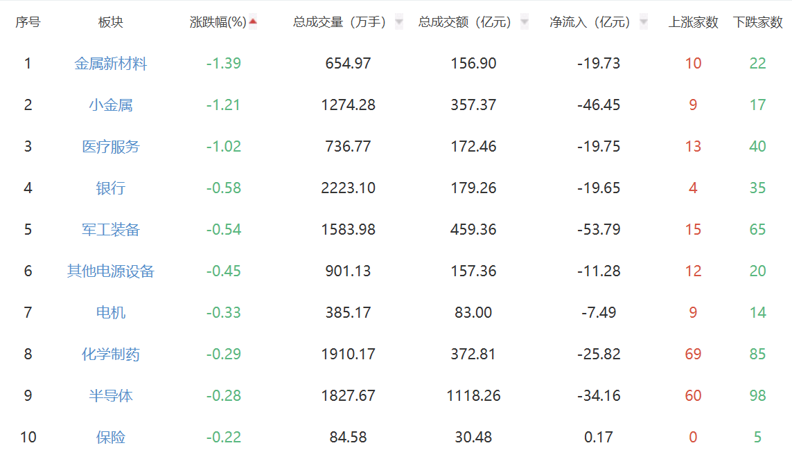Open the 军工装备 sector page
This screenshot has height=459, width=792.
click(111, 230)
